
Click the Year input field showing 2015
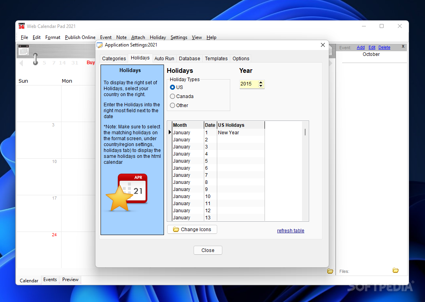(248, 84)
